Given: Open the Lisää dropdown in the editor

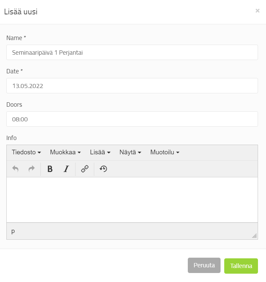Looking at the screenshot, I should point(100,152).
